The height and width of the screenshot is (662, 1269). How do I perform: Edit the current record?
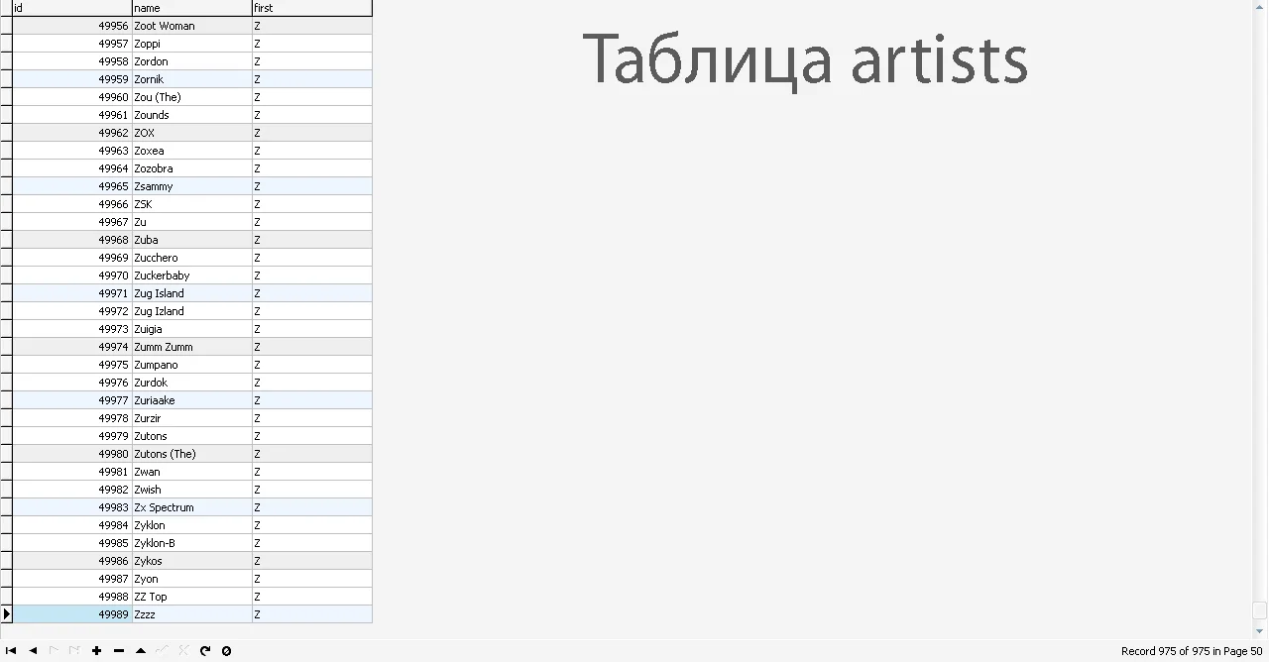pos(139,651)
